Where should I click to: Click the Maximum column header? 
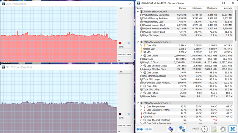212,8
